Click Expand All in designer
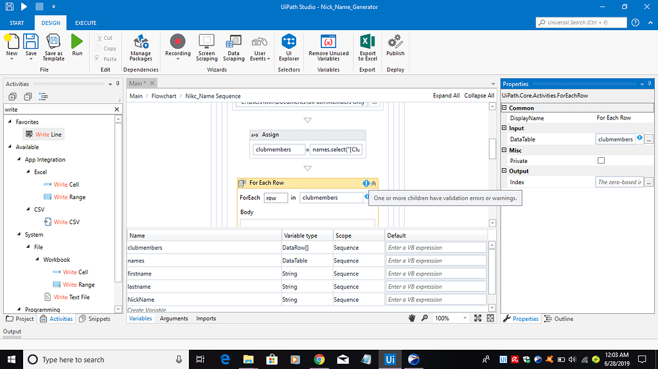This screenshot has width=658, height=369. [446, 96]
